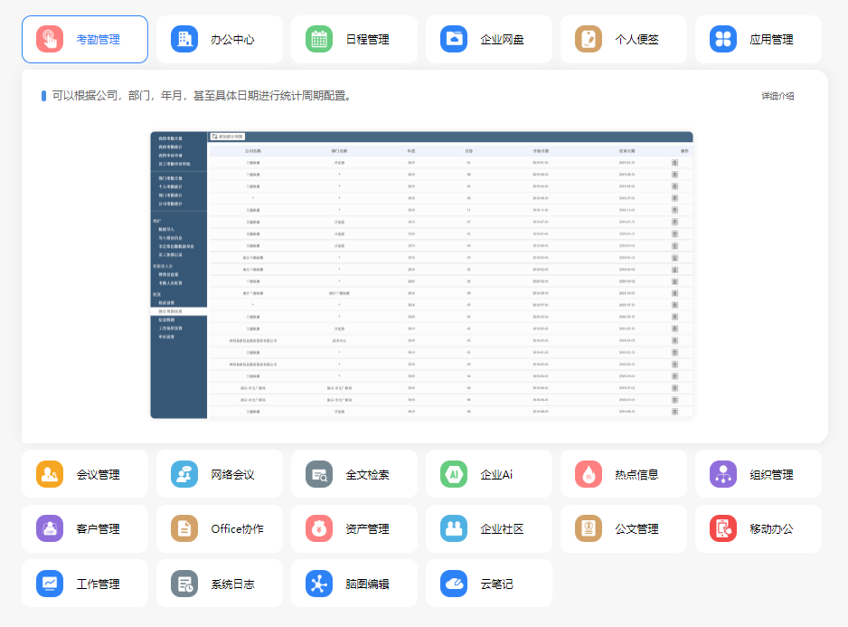This screenshot has height=627, width=848.
Task: Click the 公文管理 stamp icon
Action: pyautogui.click(x=589, y=528)
